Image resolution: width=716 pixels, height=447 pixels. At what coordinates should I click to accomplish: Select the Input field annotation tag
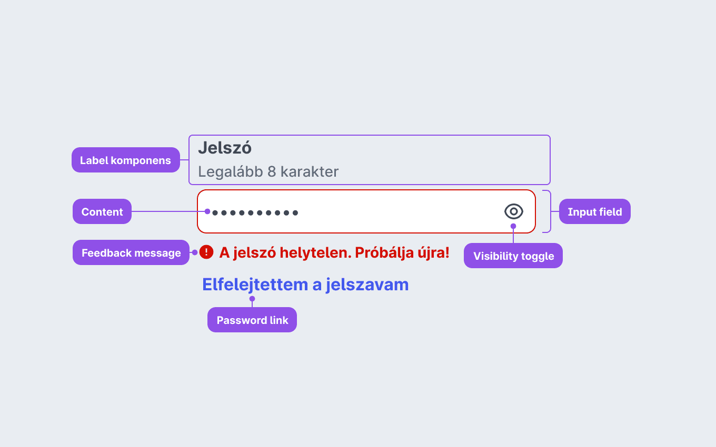(x=595, y=211)
